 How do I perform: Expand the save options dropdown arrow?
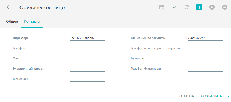228,96
